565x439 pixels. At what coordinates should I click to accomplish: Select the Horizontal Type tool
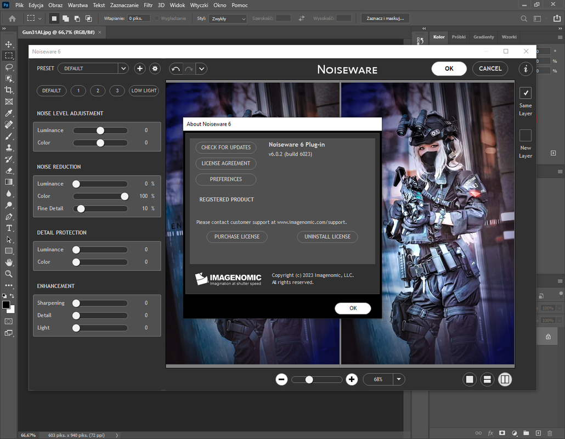[x=9, y=228]
